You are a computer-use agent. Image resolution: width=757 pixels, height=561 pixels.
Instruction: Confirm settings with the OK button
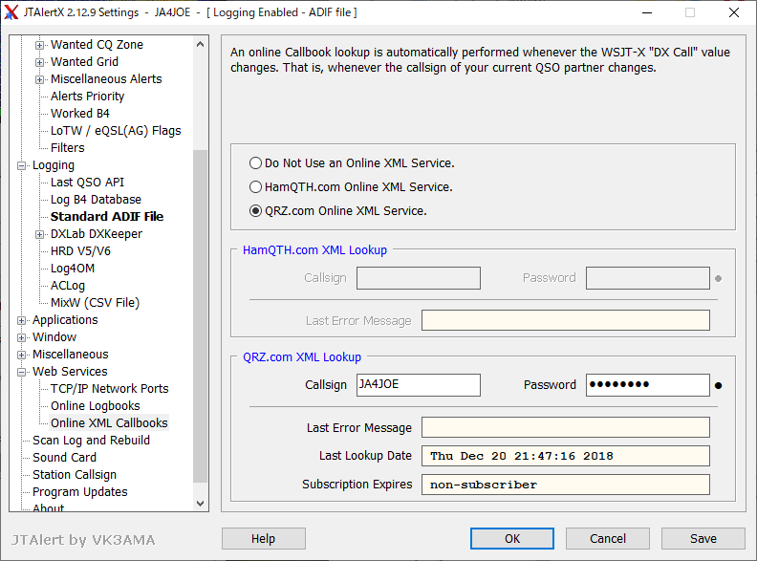coord(512,538)
